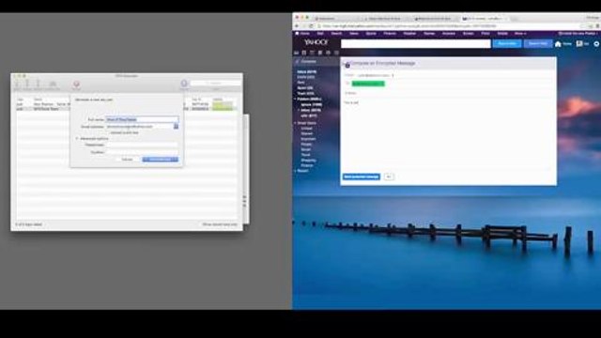Click the info icon beside Compose an Encrypted Message
Viewport: 601px width, 338px height.
click(x=347, y=66)
